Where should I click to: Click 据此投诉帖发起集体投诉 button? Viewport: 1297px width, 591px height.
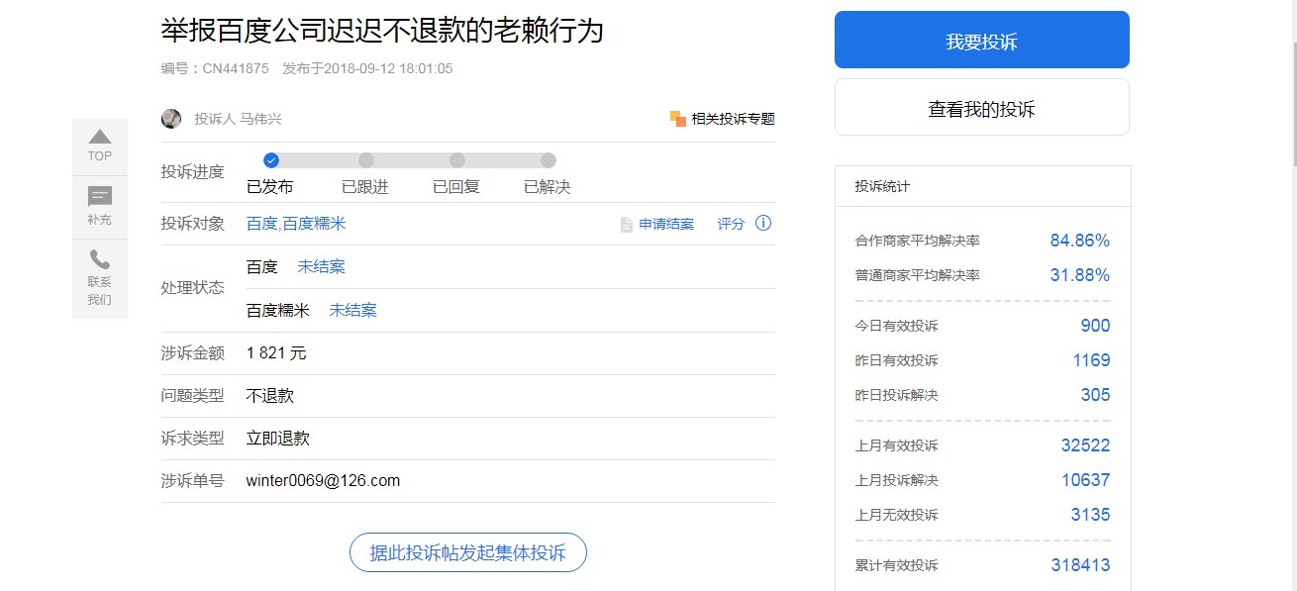[468, 552]
